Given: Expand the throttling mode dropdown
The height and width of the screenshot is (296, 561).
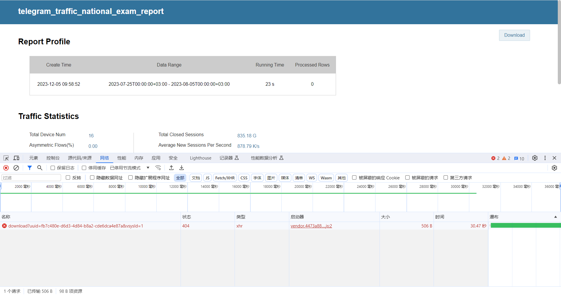Looking at the screenshot, I should point(148,168).
